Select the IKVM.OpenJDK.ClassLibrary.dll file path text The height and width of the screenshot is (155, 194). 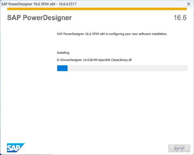tap(94, 60)
